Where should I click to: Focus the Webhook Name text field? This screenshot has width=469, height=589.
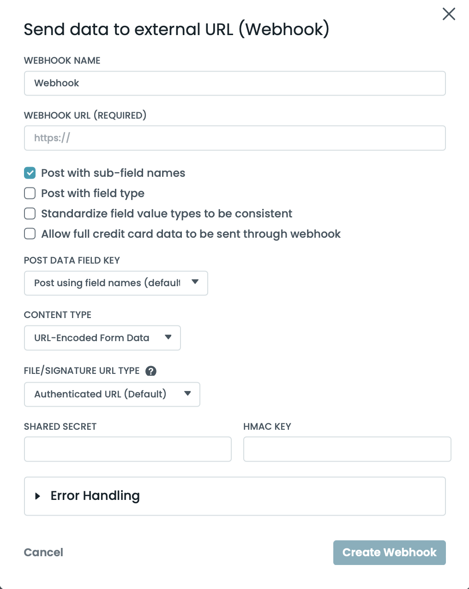[x=234, y=84]
